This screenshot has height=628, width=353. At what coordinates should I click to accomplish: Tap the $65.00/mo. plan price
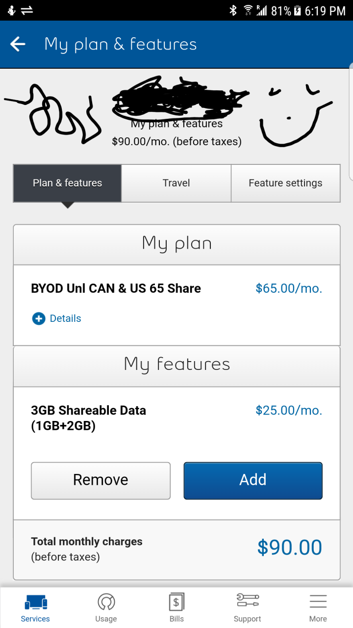[289, 288]
